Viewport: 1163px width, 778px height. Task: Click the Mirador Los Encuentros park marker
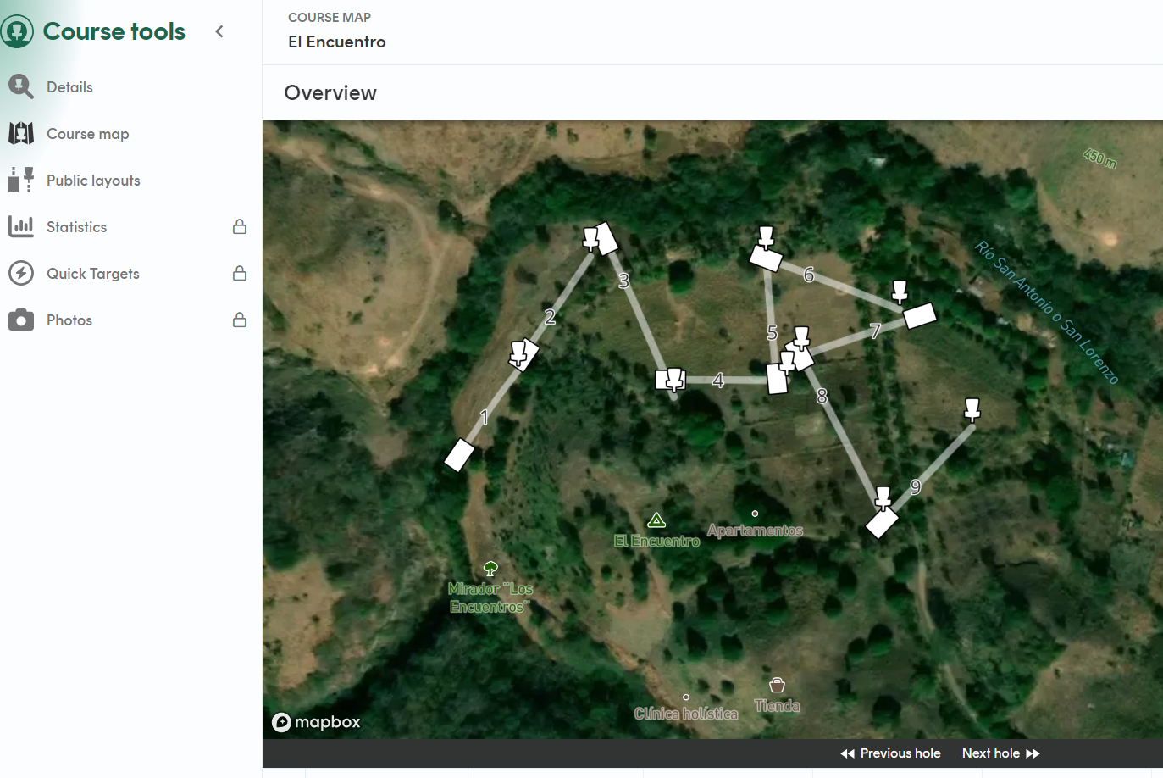[x=490, y=569]
